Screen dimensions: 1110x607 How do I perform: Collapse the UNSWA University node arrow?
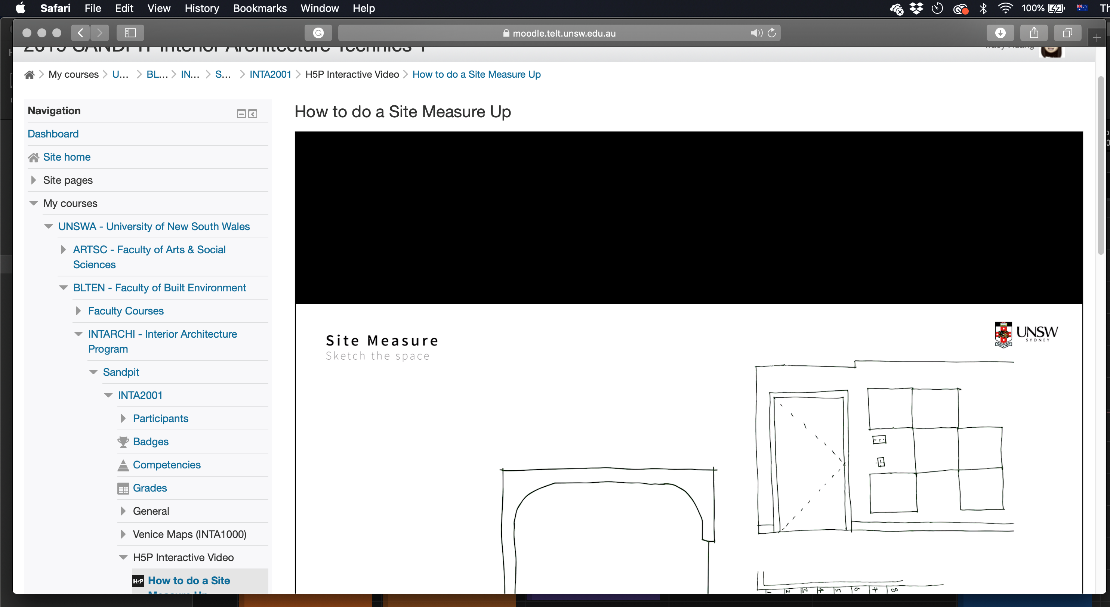click(49, 227)
